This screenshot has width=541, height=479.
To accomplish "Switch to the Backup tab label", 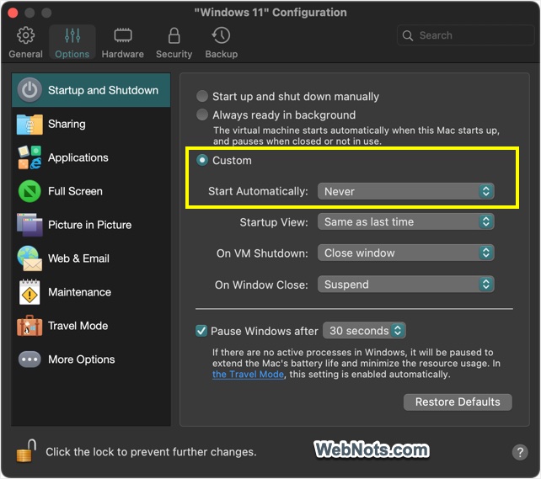I will [x=221, y=54].
